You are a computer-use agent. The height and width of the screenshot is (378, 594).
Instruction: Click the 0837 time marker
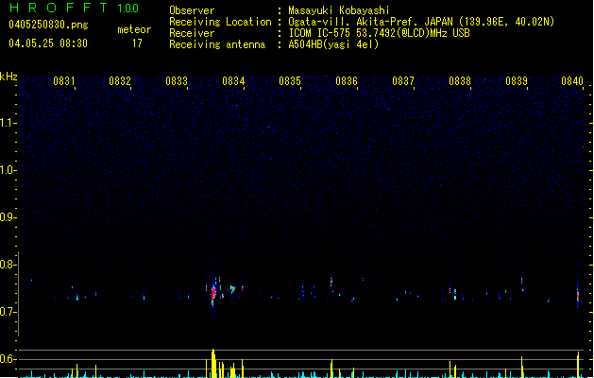coord(403,81)
